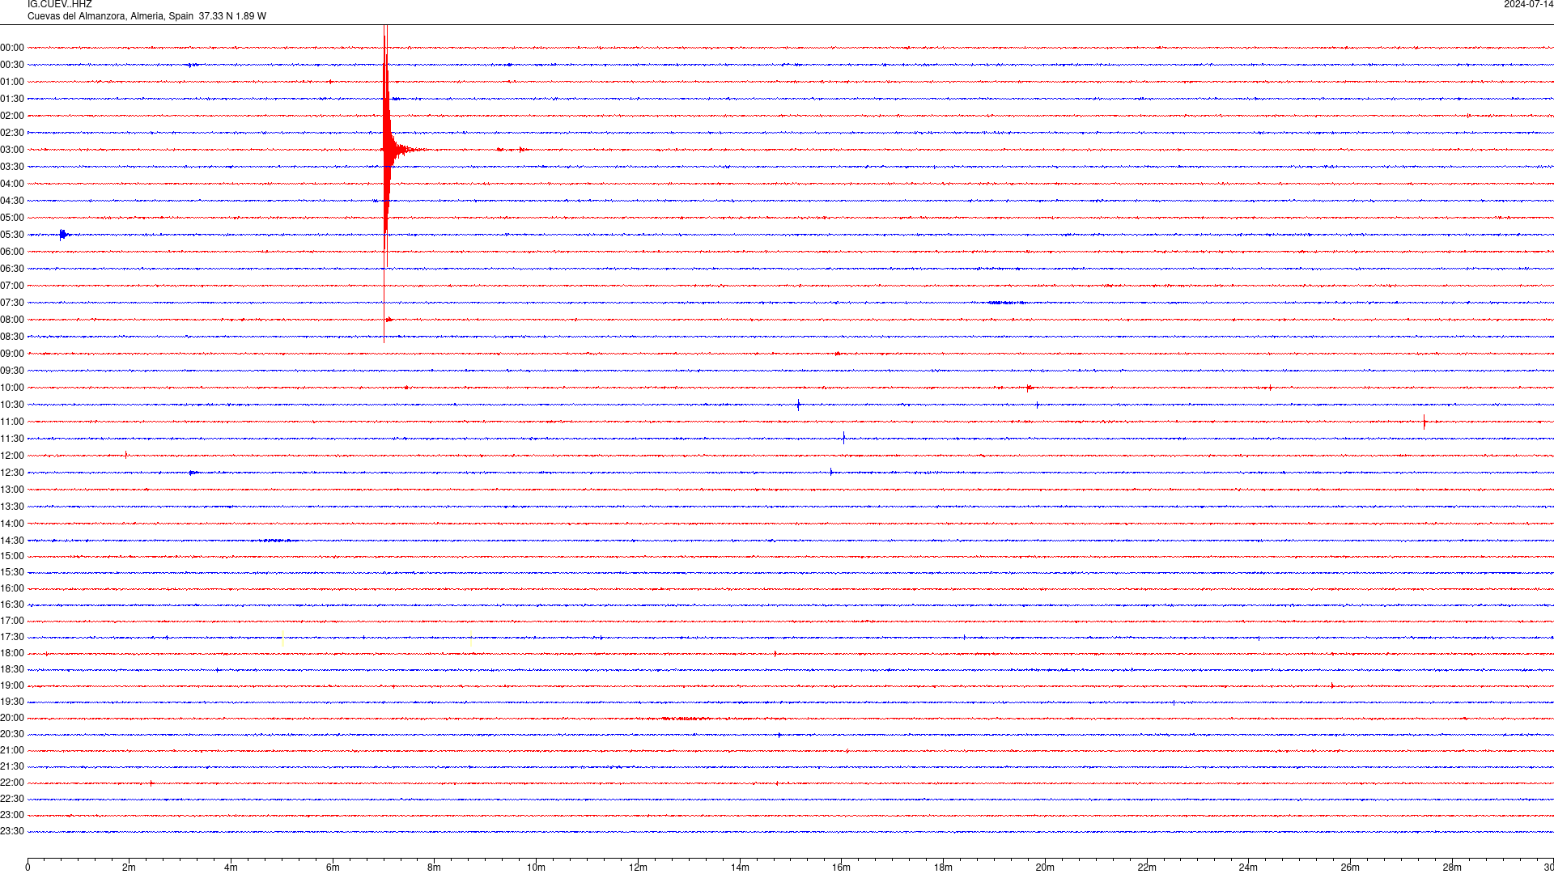
Task: Select the 03:00 time row label
Action: tap(12, 150)
